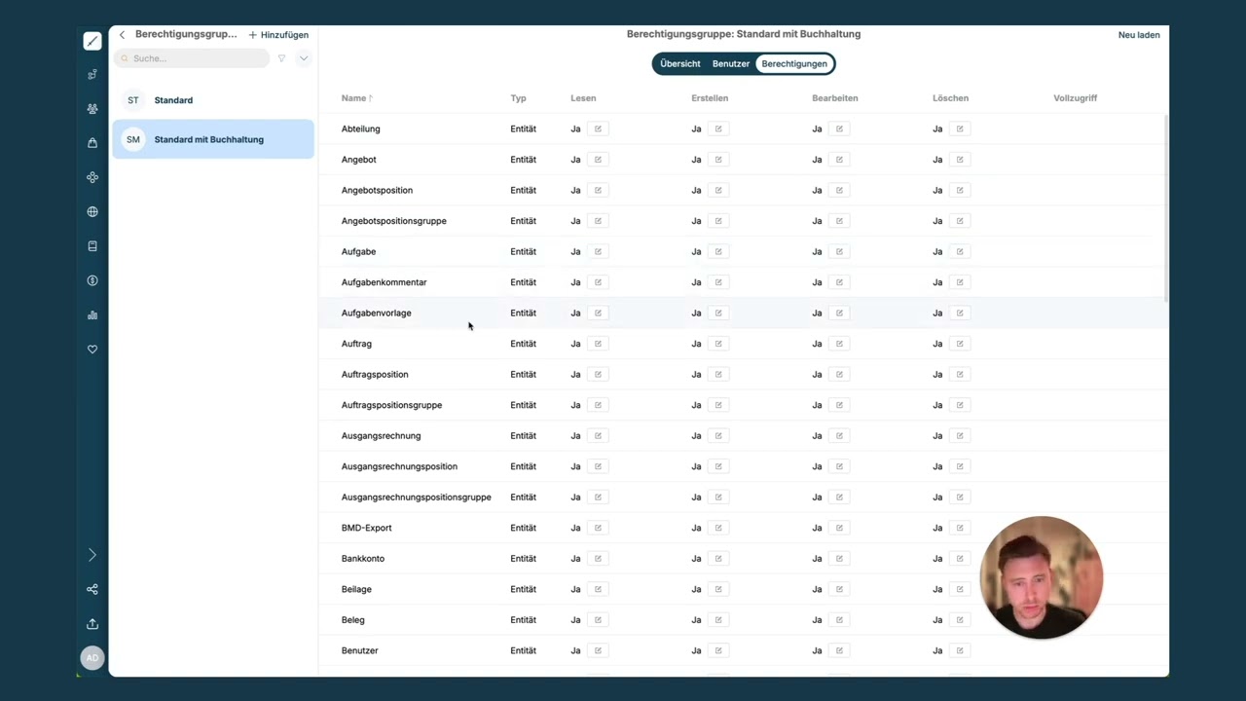
Task: Open the dollar coin icon in sidebar
Action: [92, 280]
